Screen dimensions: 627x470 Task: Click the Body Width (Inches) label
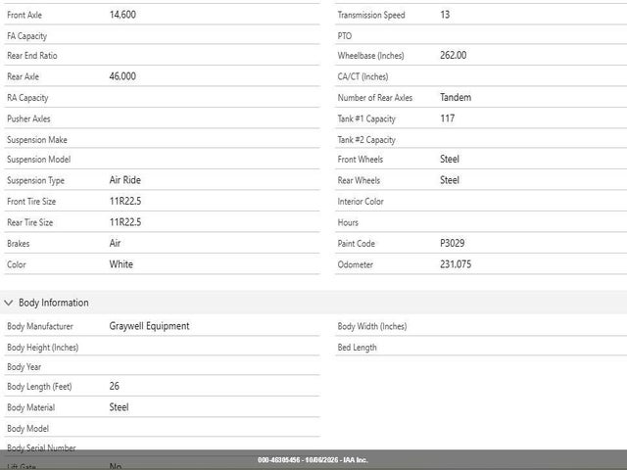pyautogui.click(x=372, y=326)
